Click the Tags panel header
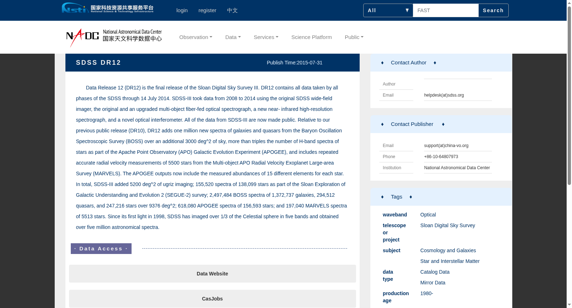 tap(441, 197)
